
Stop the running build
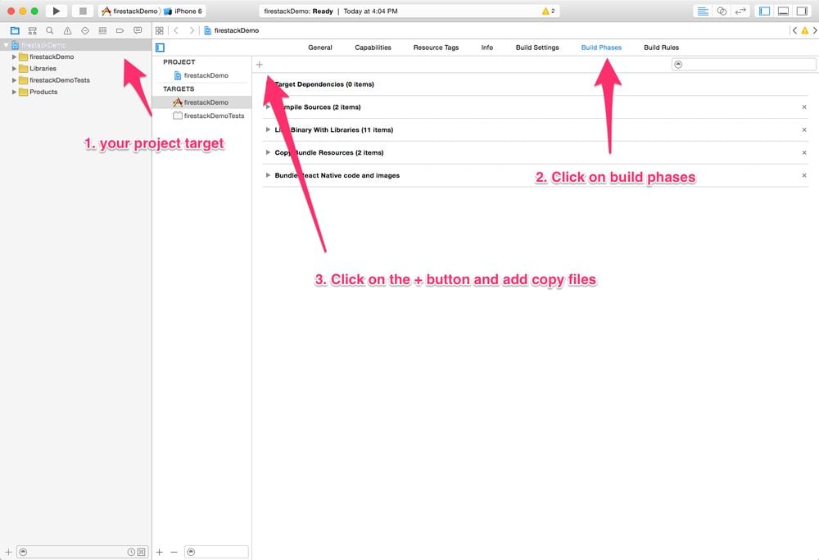coord(83,11)
